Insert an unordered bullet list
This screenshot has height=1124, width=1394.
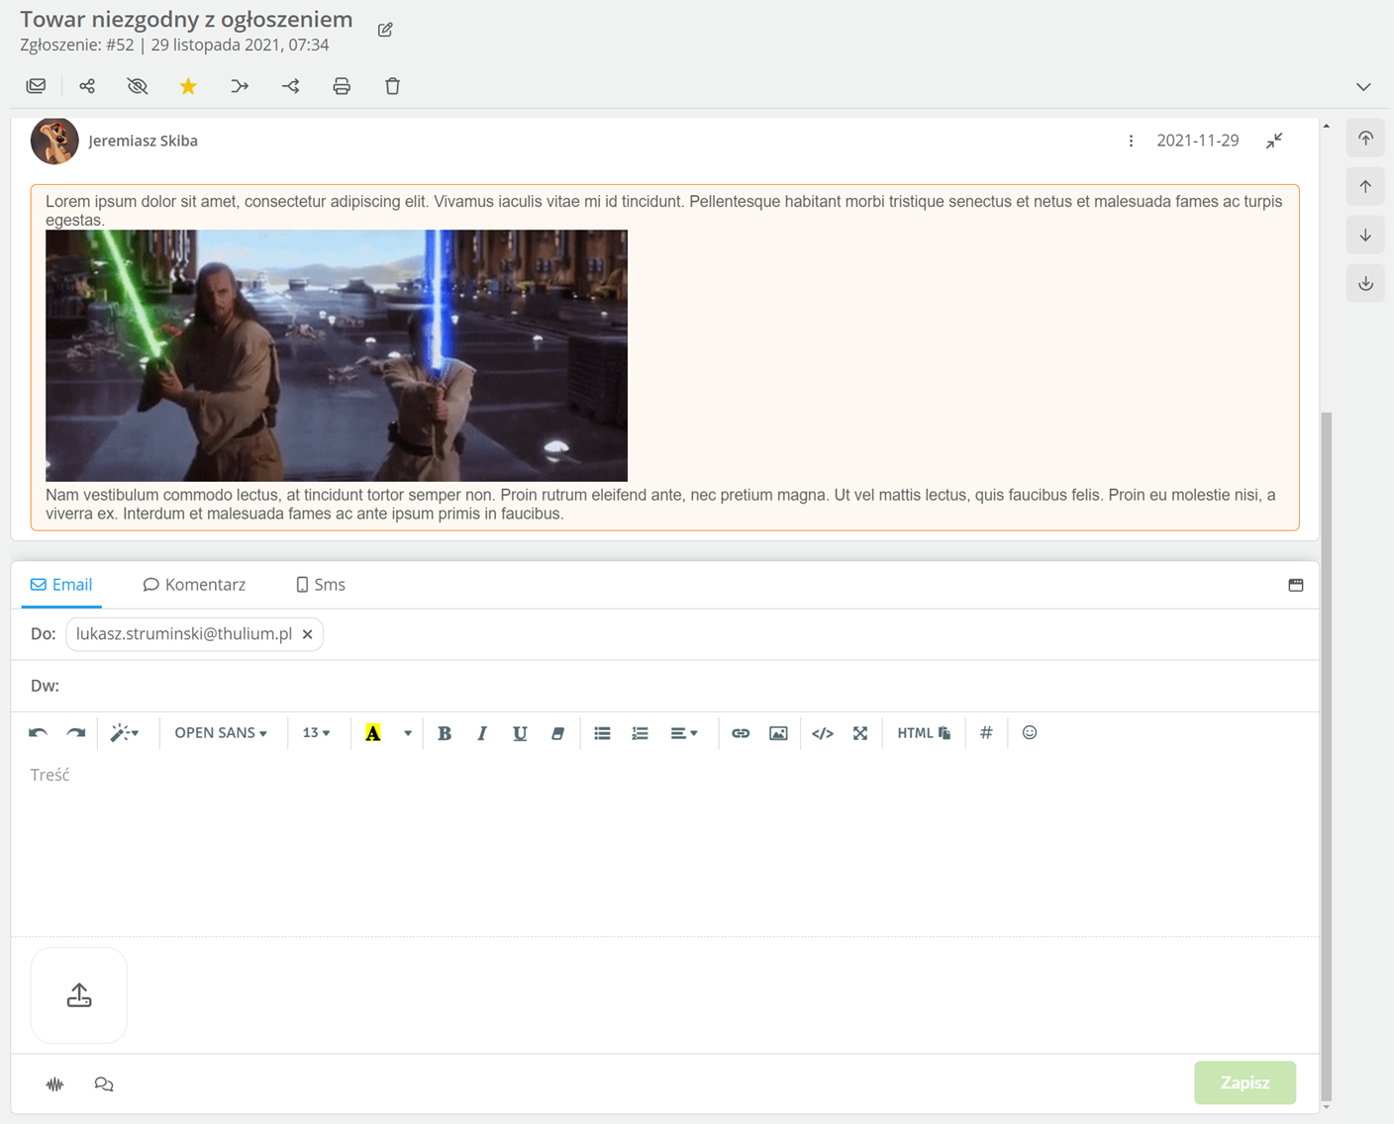602,733
